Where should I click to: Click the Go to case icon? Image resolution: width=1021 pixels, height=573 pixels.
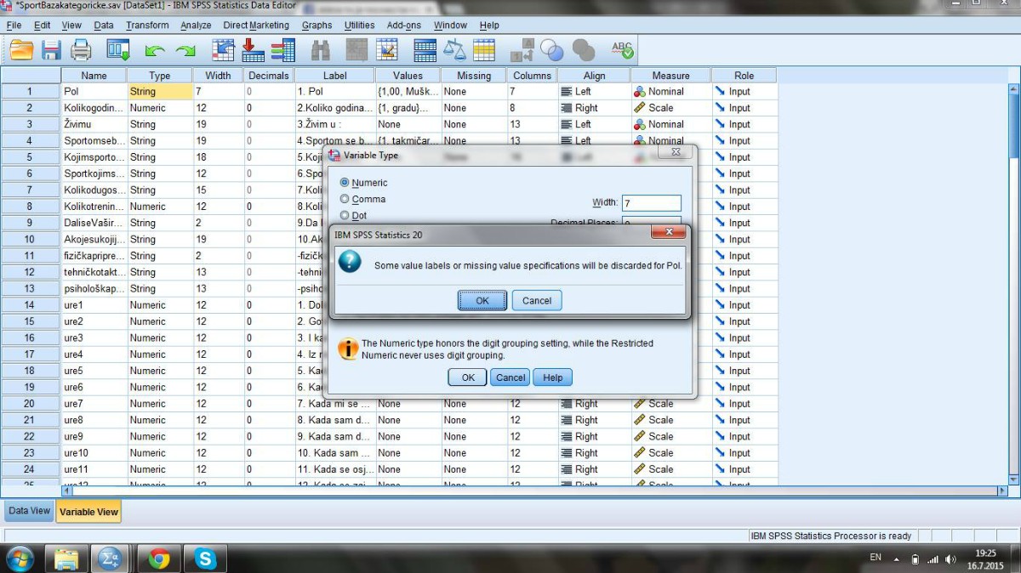(223, 50)
